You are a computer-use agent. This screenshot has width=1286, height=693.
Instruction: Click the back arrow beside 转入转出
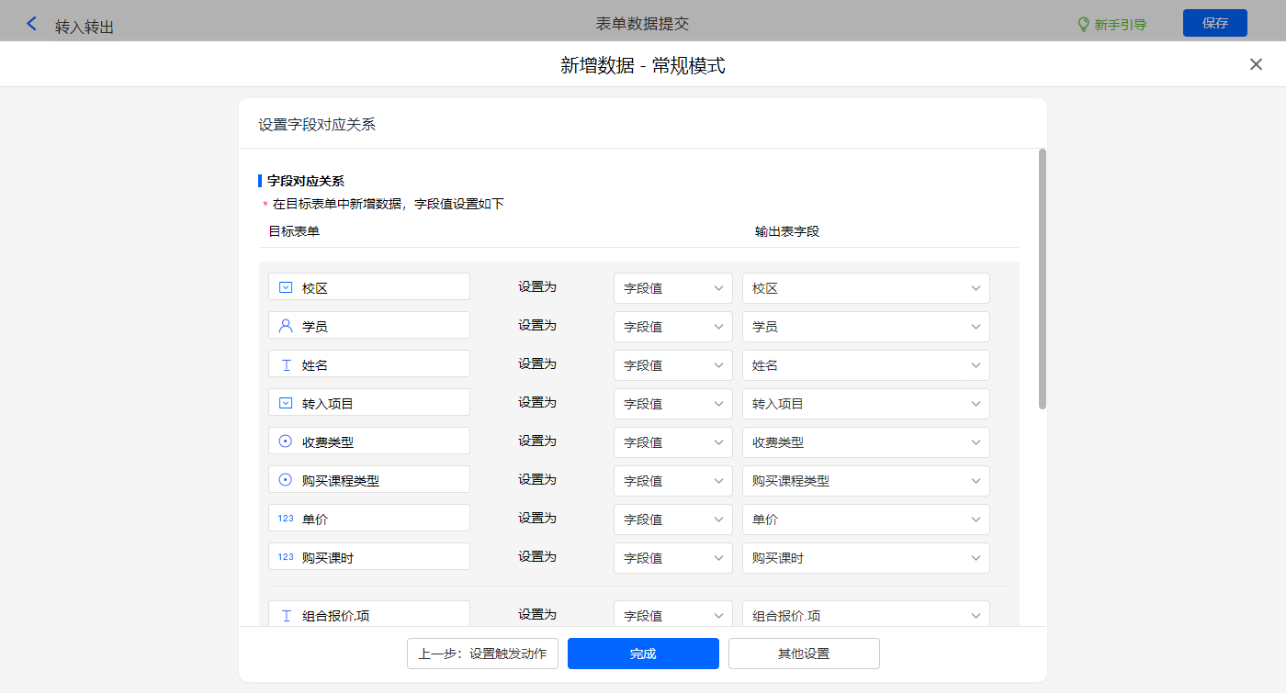click(32, 24)
